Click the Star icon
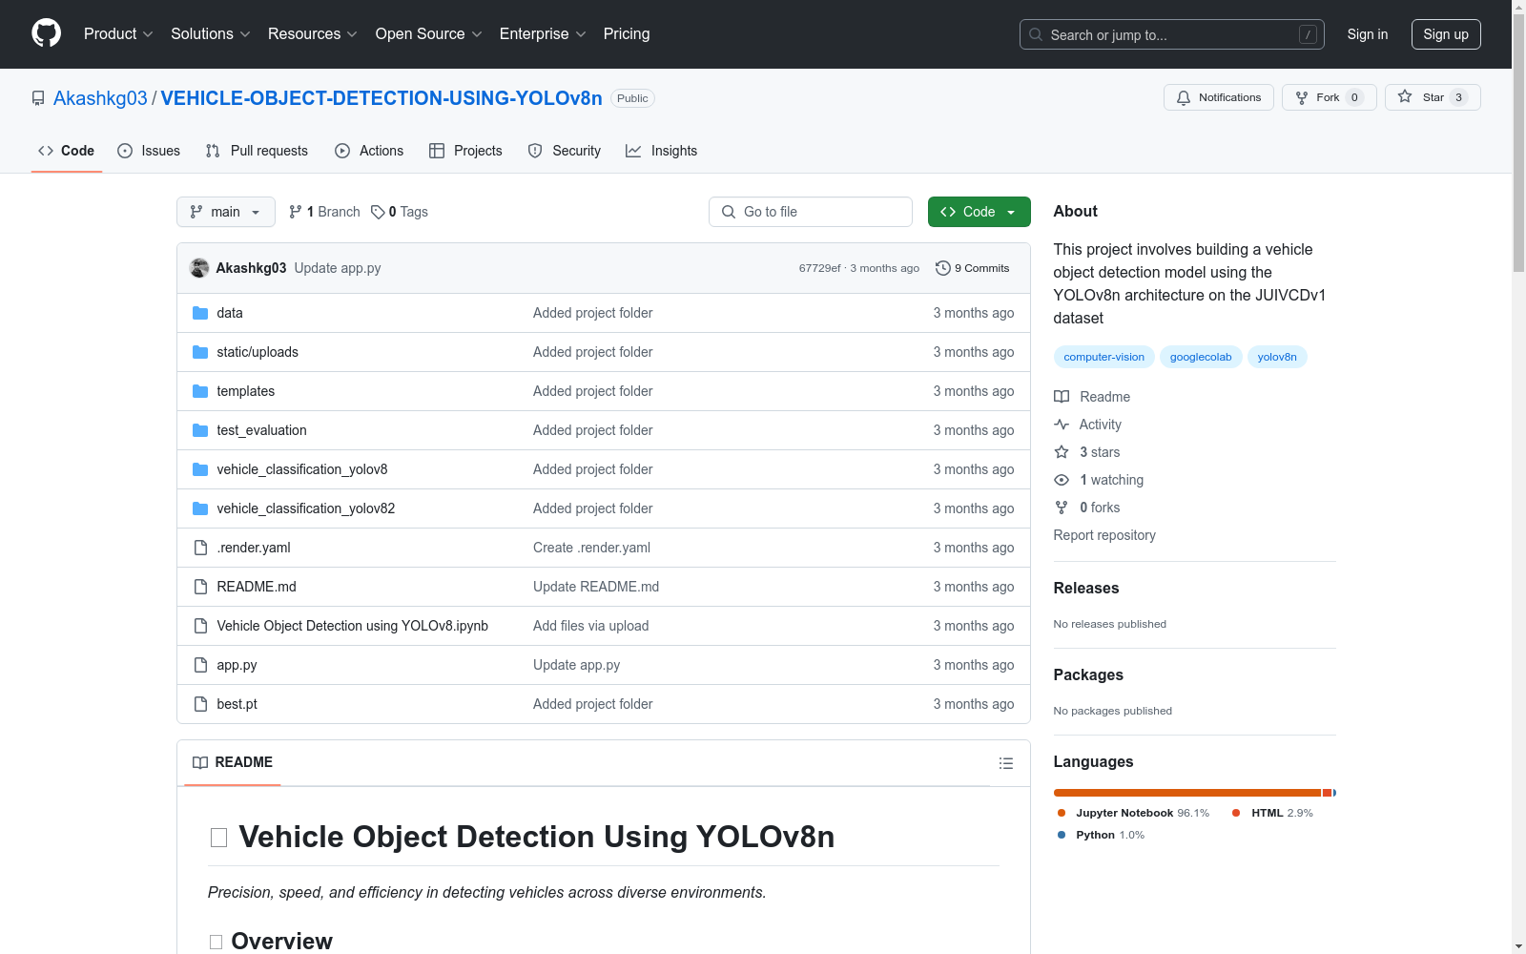The height and width of the screenshot is (954, 1526). (x=1405, y=96)
